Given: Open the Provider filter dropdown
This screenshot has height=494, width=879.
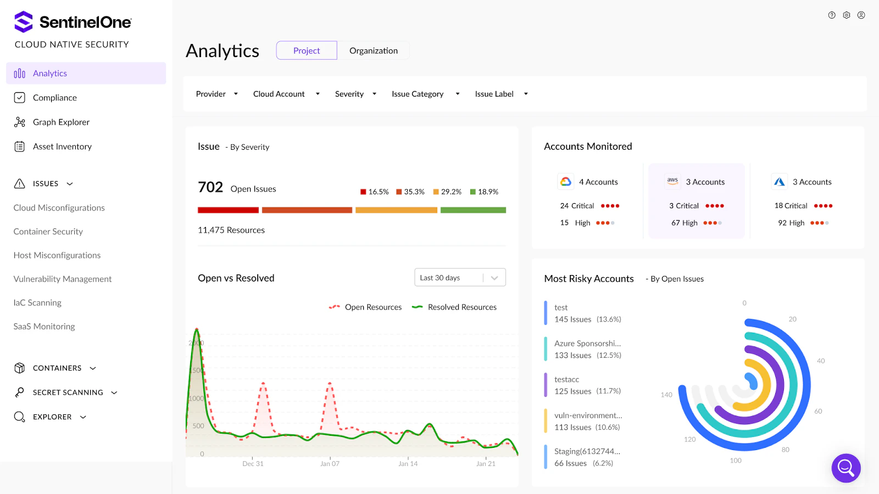Looking at the screenshot, I should [x=216, y=94].
